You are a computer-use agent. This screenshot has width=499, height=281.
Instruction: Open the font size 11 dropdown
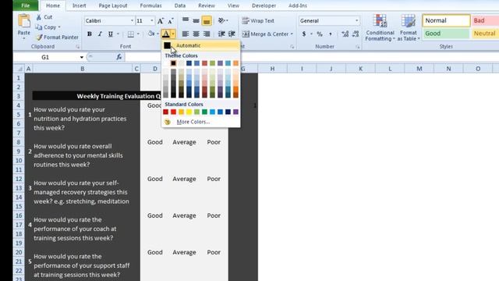click(152, 21)
